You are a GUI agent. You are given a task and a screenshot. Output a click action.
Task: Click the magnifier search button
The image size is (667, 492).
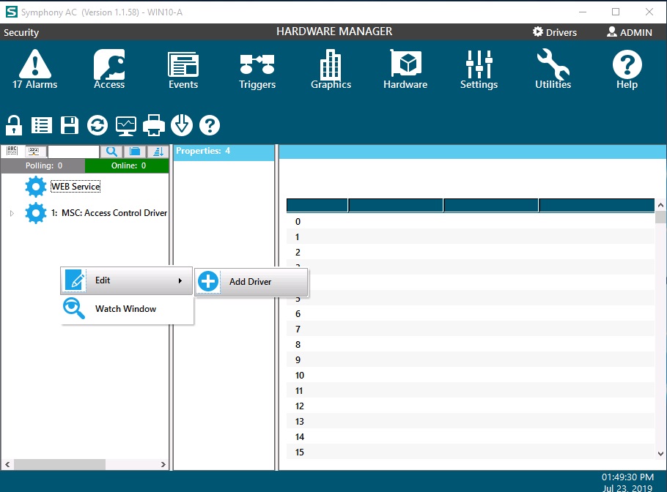pos(111,152)
